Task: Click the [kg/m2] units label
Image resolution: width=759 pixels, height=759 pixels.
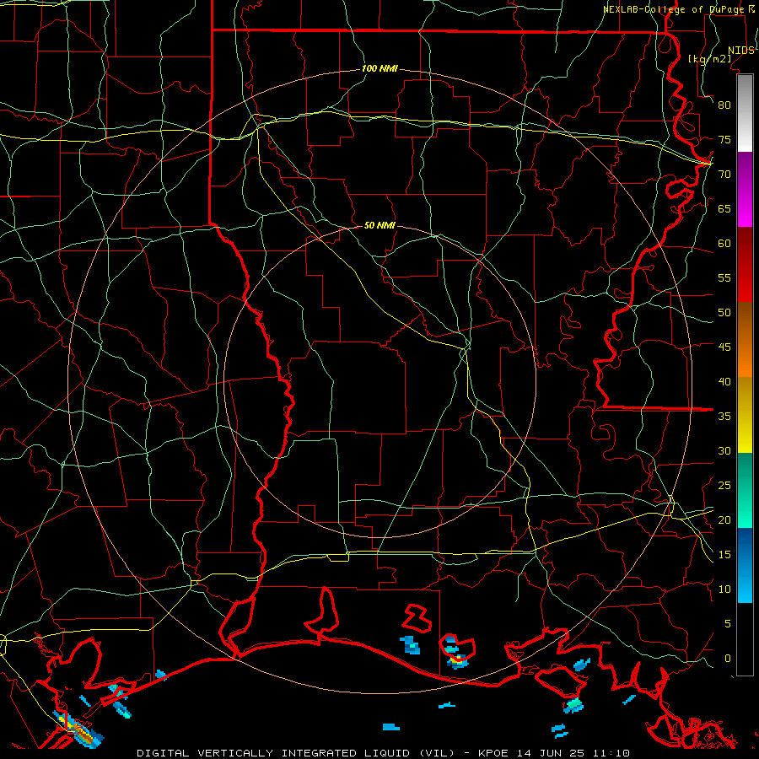Action: 710,59
